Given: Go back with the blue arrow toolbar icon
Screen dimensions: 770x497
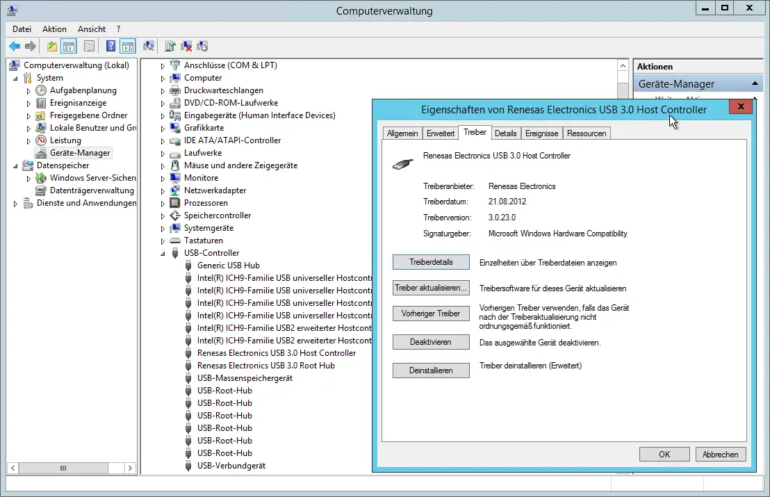Looking at the screenshot, I should point(15,46).
